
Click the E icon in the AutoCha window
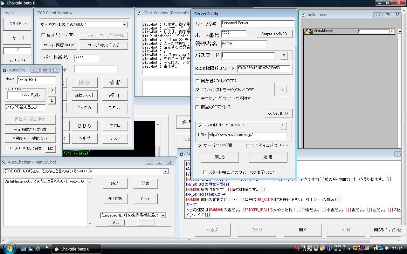(52, 100)
